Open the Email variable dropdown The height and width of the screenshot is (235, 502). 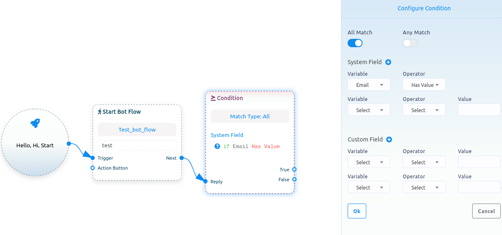(x=369, y=85)
